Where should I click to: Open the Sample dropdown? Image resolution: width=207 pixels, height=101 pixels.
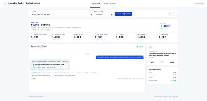[x=61, y=15]
